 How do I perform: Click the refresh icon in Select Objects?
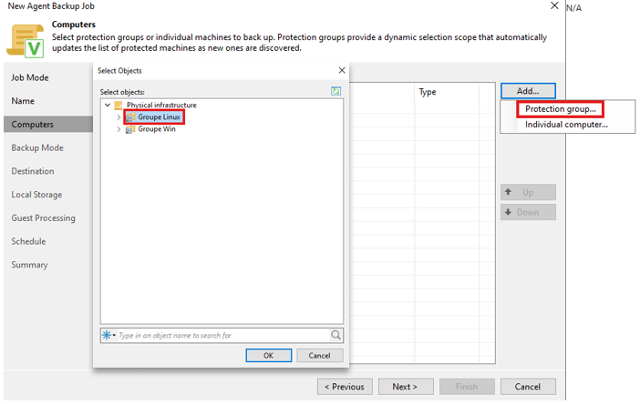337,92
